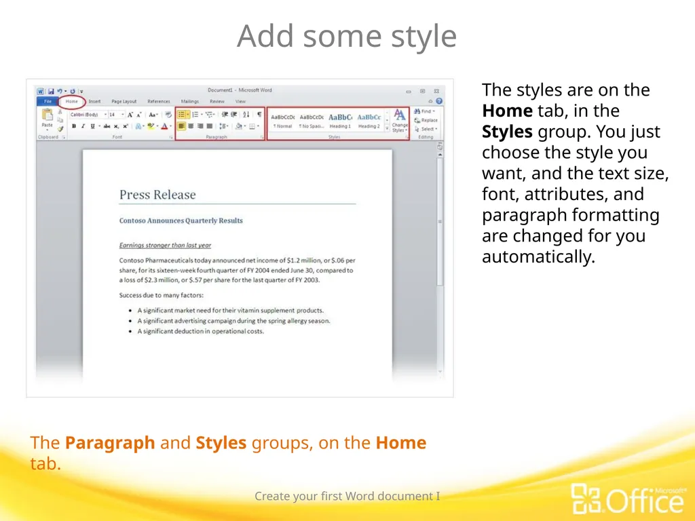Toggle Show/Hide paragraph marks
Image resolution: width=695 pixels, height=521 pixels.
click(x=259, y=115)
